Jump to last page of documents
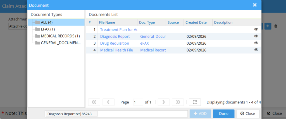Viewport: 286px width, 119px height. tap(178, 102)
